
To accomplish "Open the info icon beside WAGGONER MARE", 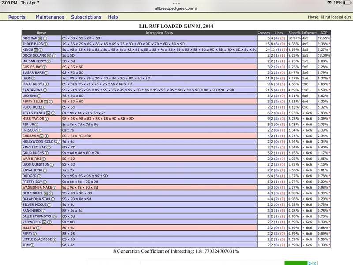I will pyautogui.click(x=54, y=187).
